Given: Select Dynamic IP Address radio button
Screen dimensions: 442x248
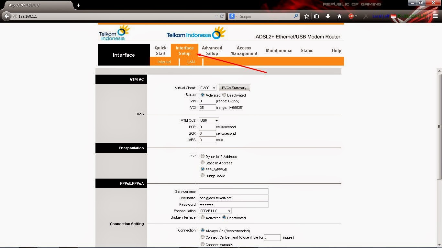Looking at the screenshot, I should point(203,156).
